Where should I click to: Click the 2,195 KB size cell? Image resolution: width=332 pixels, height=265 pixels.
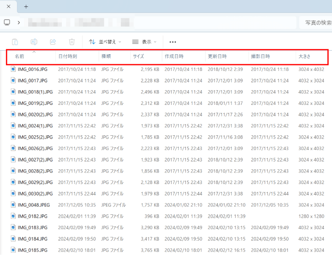point(150,69)
